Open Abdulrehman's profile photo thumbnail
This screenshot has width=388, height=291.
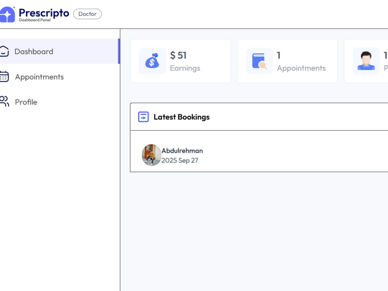pos(151,155)
